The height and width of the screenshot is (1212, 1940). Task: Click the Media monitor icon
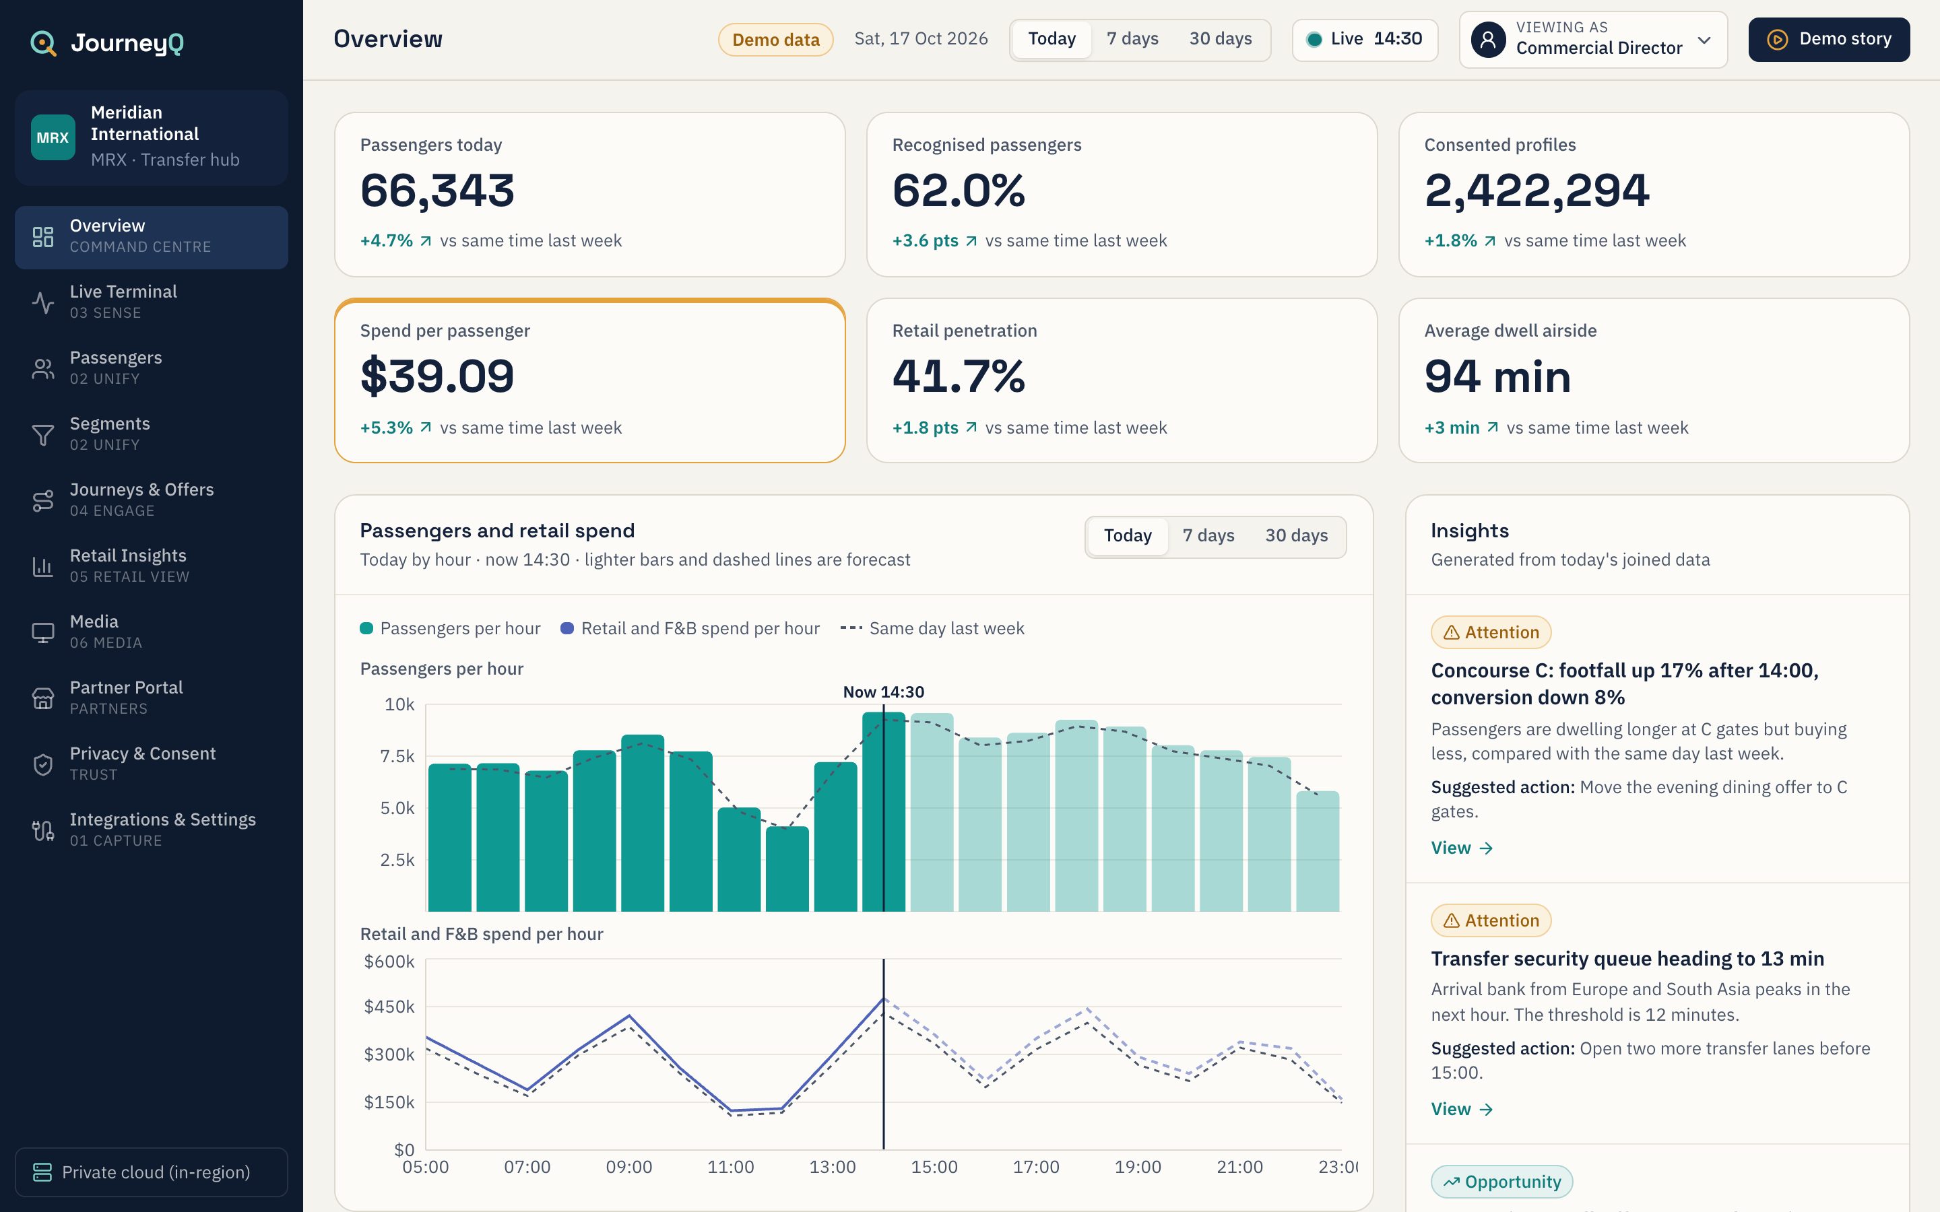(42, 632)
